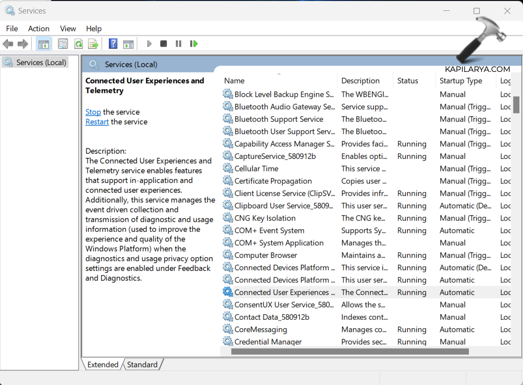The height and width of the screenshot is (385, 523).
Task: Sort services by the Name column header
Action: [234, 81]
